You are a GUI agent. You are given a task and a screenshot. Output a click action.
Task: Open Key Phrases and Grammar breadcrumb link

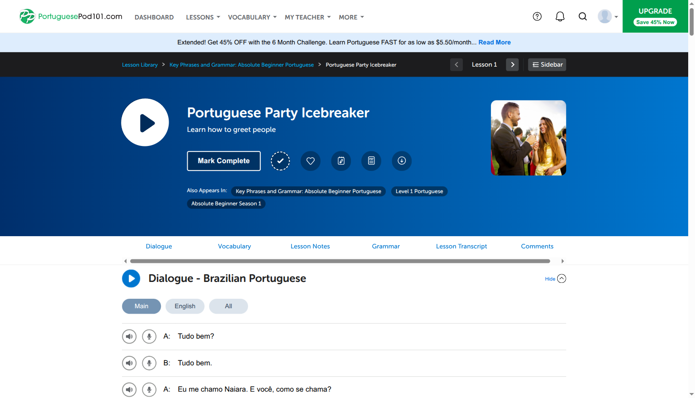point(242,65)
